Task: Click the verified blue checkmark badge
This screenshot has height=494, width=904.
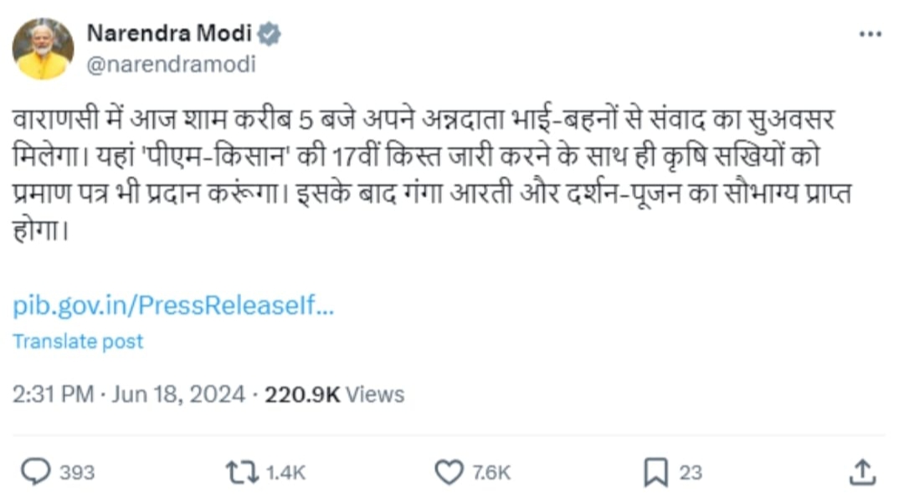Action: [269, 35]
